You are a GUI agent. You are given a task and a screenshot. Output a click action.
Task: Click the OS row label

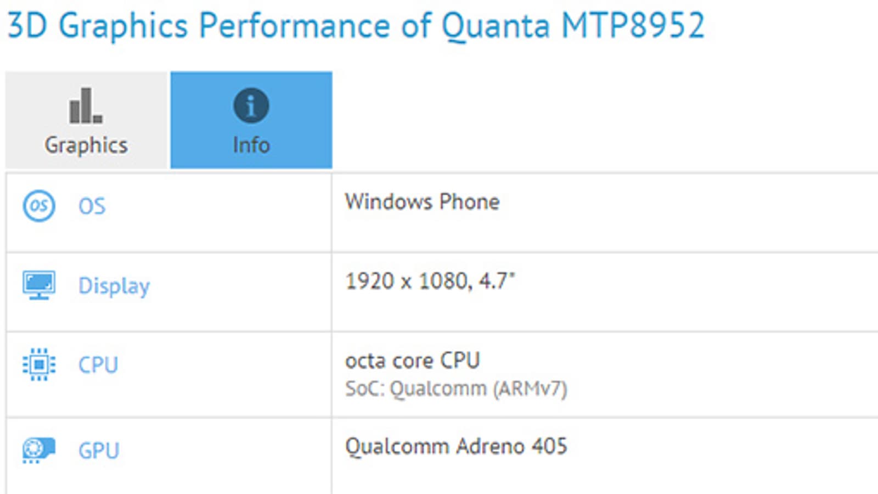tap(92, 206)
